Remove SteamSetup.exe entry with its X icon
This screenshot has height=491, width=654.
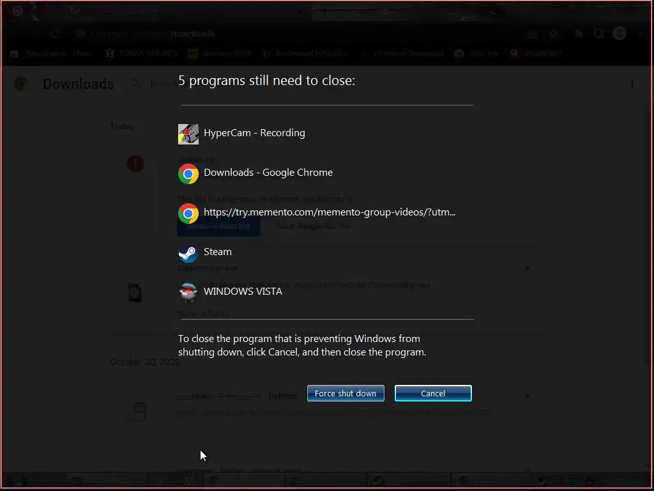528,269
